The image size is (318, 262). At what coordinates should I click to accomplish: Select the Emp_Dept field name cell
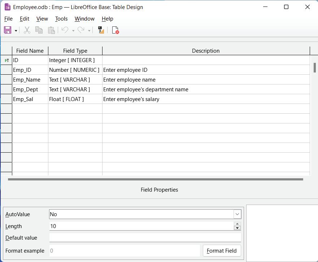[30, 89]
